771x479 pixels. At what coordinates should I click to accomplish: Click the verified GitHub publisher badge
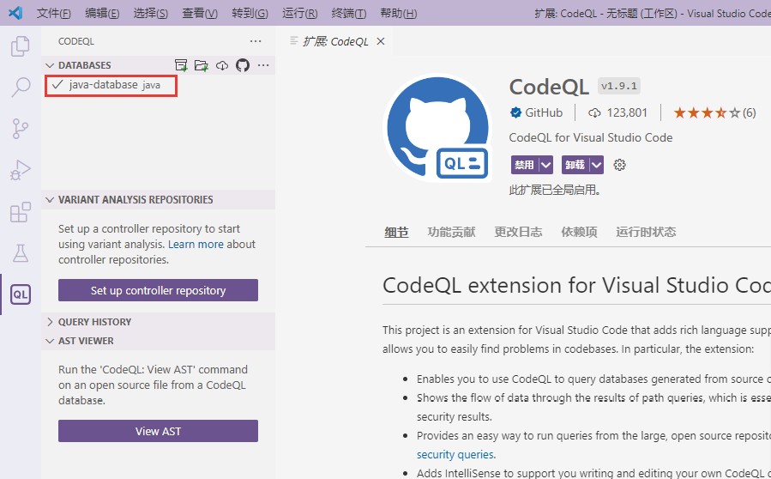coord(515,112)
